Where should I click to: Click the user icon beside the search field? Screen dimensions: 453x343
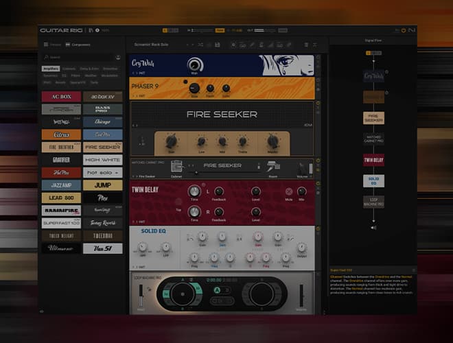click(x=118, y=57)
